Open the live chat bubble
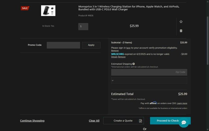Viewport: 209px width, 131px height. (184, 122)
